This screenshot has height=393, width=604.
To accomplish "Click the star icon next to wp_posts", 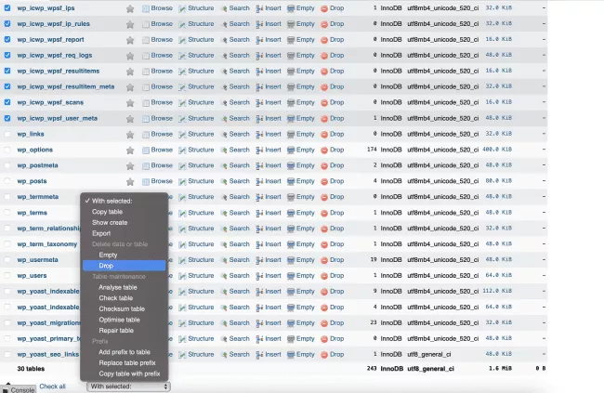I will tap(130, 181).
